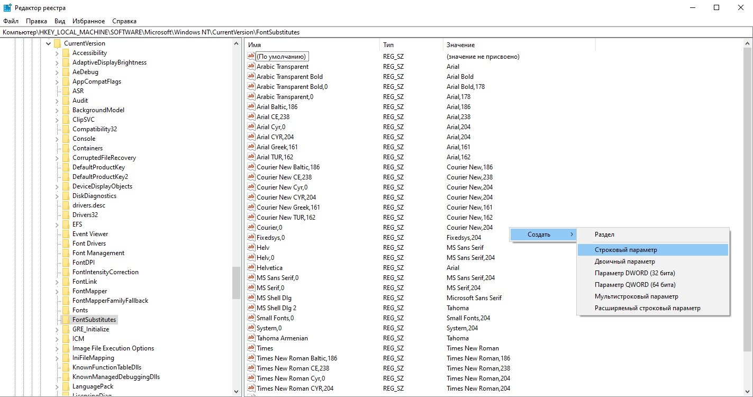Viewport: 753px width, 397px height.
Task: Select Параметр DWORD (32 бита) entry
Action: click(652, 273)
